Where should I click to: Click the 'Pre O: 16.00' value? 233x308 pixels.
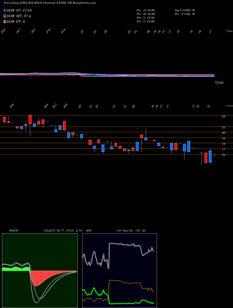146,10
